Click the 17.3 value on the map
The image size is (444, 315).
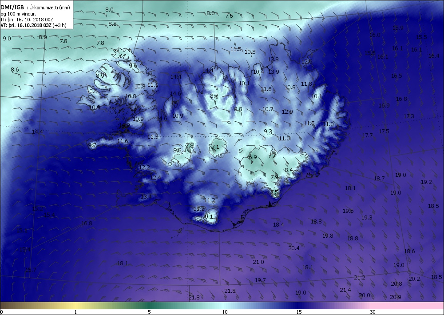tap(408, 116)
